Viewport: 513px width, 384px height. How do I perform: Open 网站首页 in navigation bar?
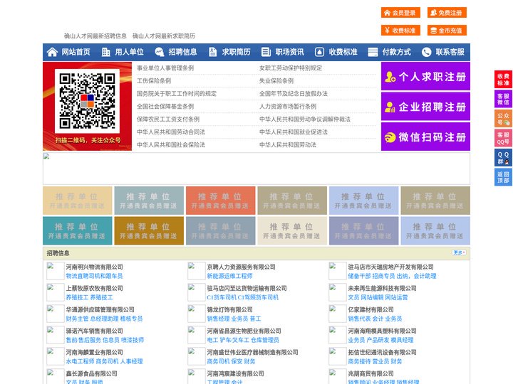click(76, 52)
